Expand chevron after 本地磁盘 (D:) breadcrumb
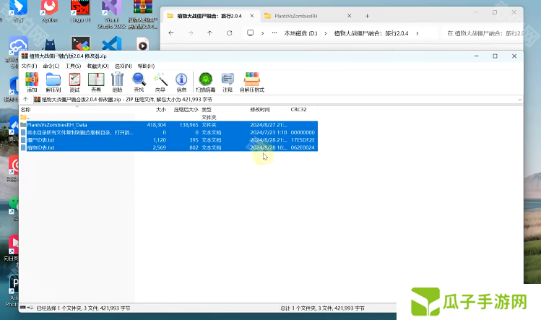The width and height of the screenshot is (541, 320). coord(325,33)
